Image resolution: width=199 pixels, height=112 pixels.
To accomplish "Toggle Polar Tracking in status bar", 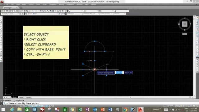I will (30, 106).
